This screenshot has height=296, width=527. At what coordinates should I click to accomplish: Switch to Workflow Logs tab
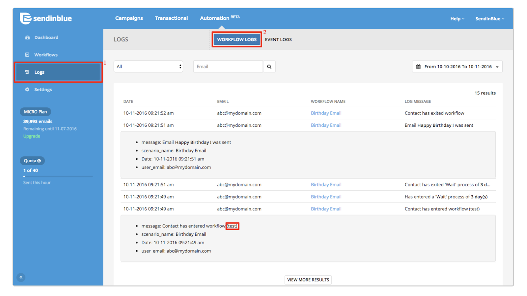(237, 40)
